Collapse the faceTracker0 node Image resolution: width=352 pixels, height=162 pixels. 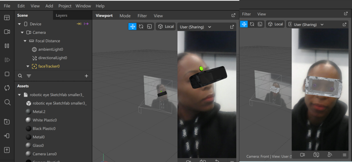(28, 66)
